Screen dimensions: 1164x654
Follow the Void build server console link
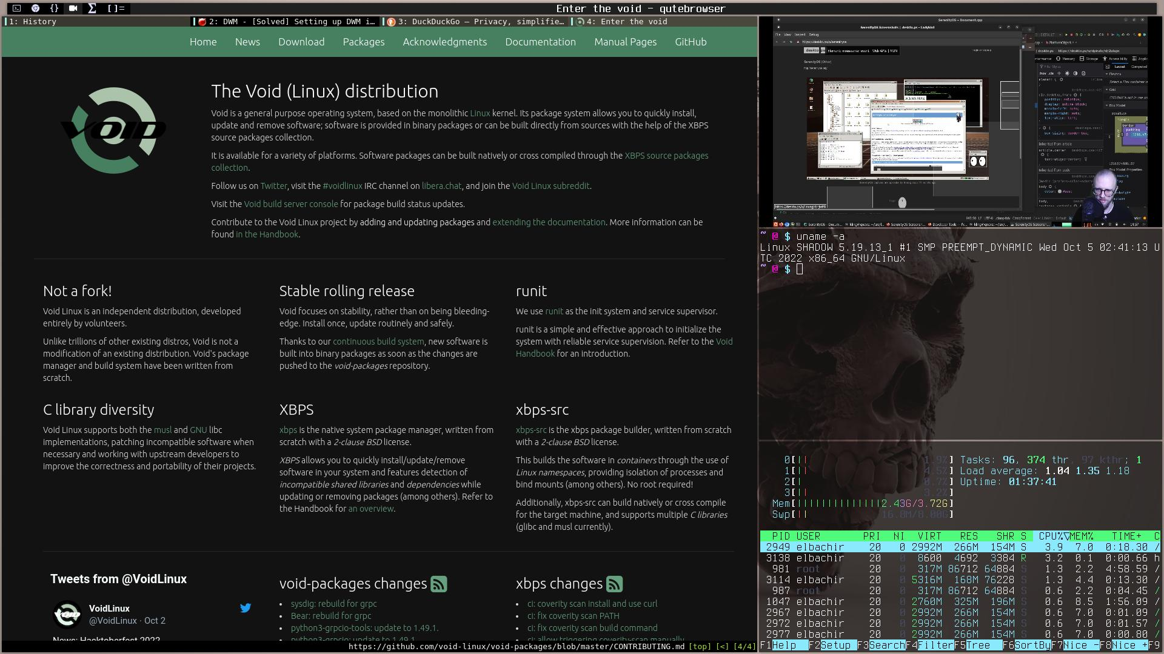[x=290, y=204]
